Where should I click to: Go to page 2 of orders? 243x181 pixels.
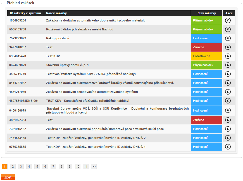pos(13,166)
